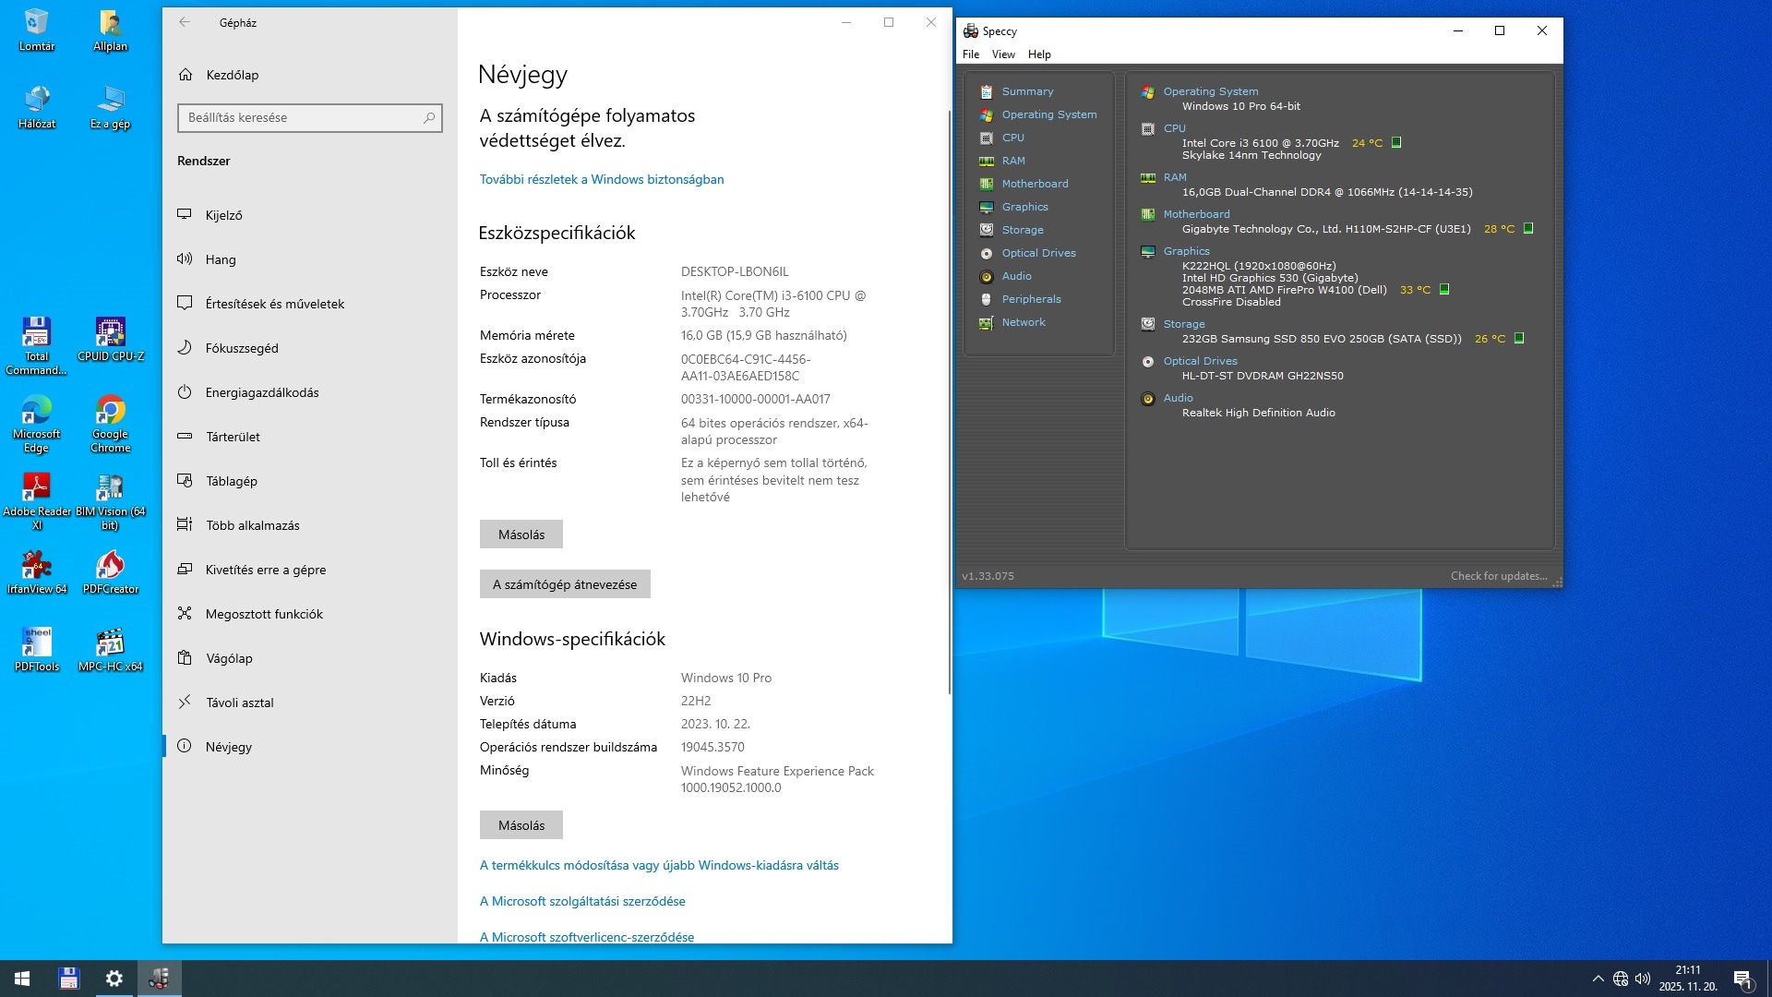Click "A számítógép átnevezése" button
This screenshot has height=997, width=1772.
point(564,584)
